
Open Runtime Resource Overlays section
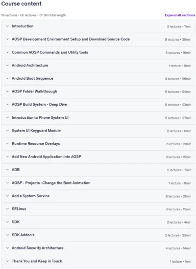pos(98,144)
